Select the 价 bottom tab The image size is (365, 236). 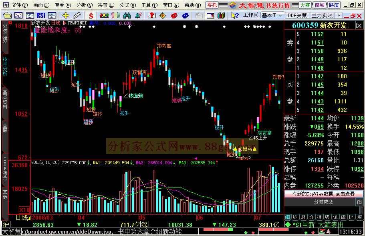pos(311,217)
